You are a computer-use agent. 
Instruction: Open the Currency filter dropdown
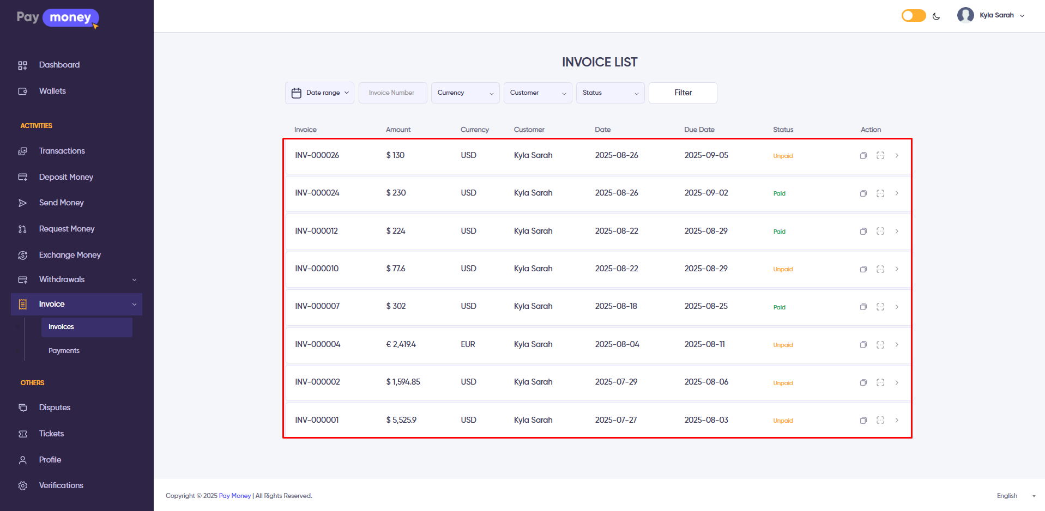pos(465,93)
